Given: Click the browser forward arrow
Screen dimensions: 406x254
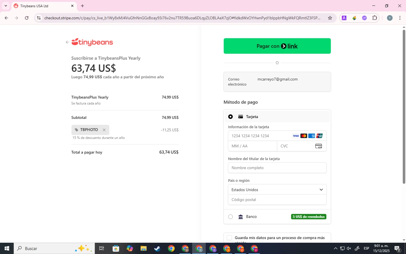Looking at the screenshot, I should click(x=17, y=18).
